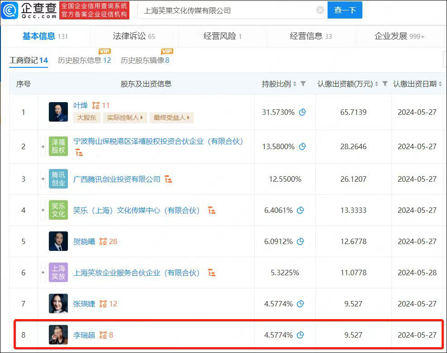Click 张瑛婕's related companies icon
The width and height of the screenshot is (447, 353).
coord(103,304)
